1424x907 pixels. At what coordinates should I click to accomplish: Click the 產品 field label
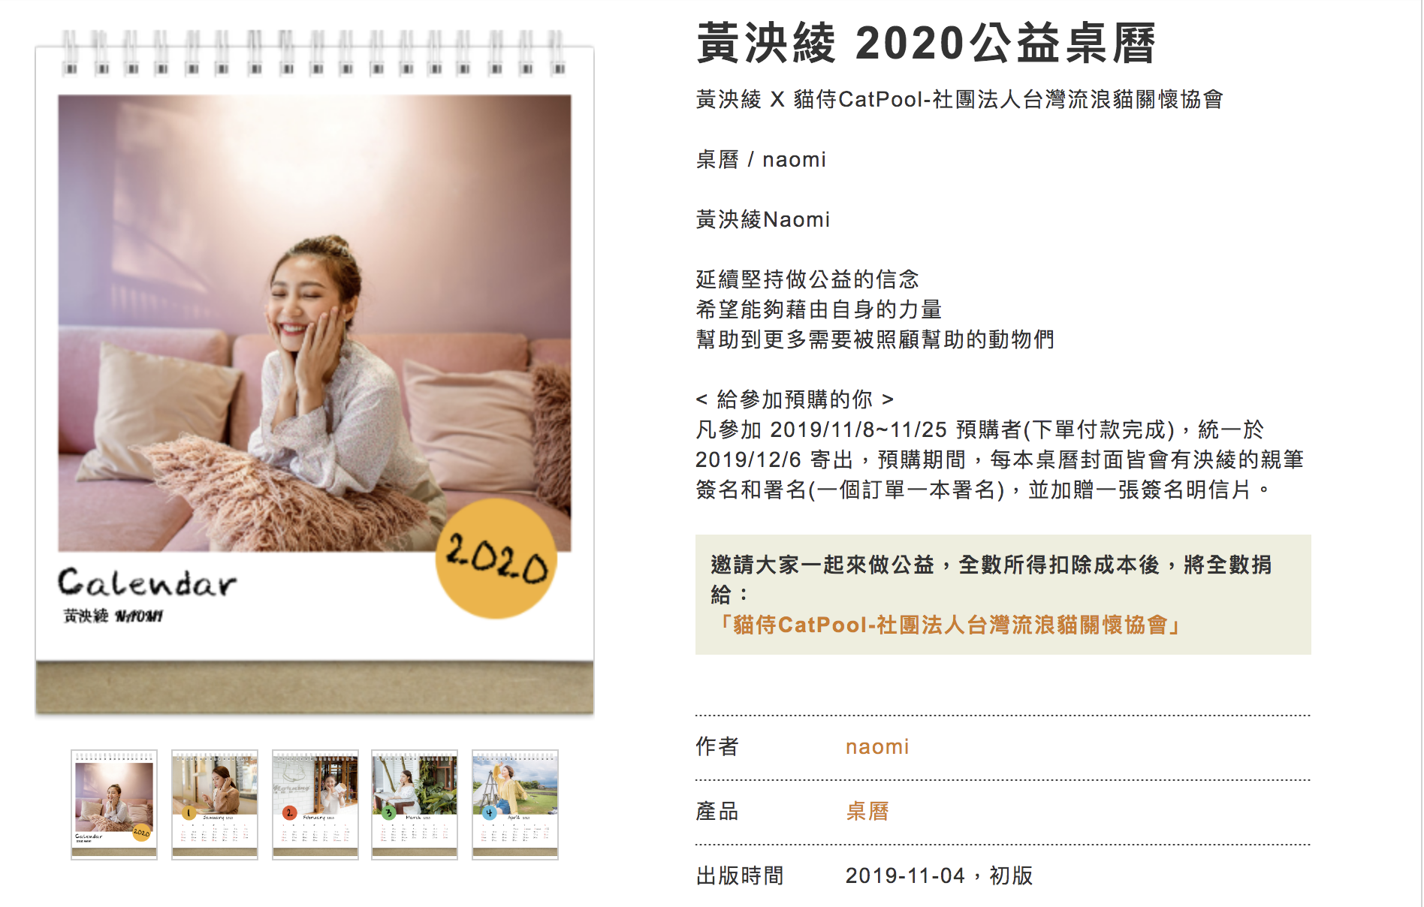tap(718, 812)
